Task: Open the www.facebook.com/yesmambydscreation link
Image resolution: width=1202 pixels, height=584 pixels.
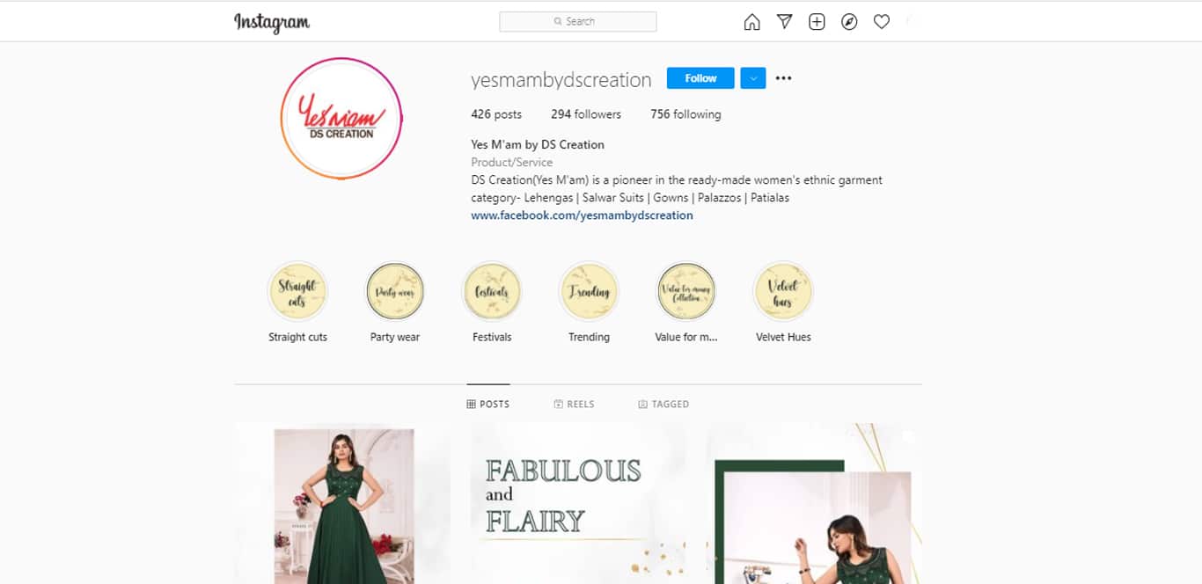Action: click(x=582, y=215)
